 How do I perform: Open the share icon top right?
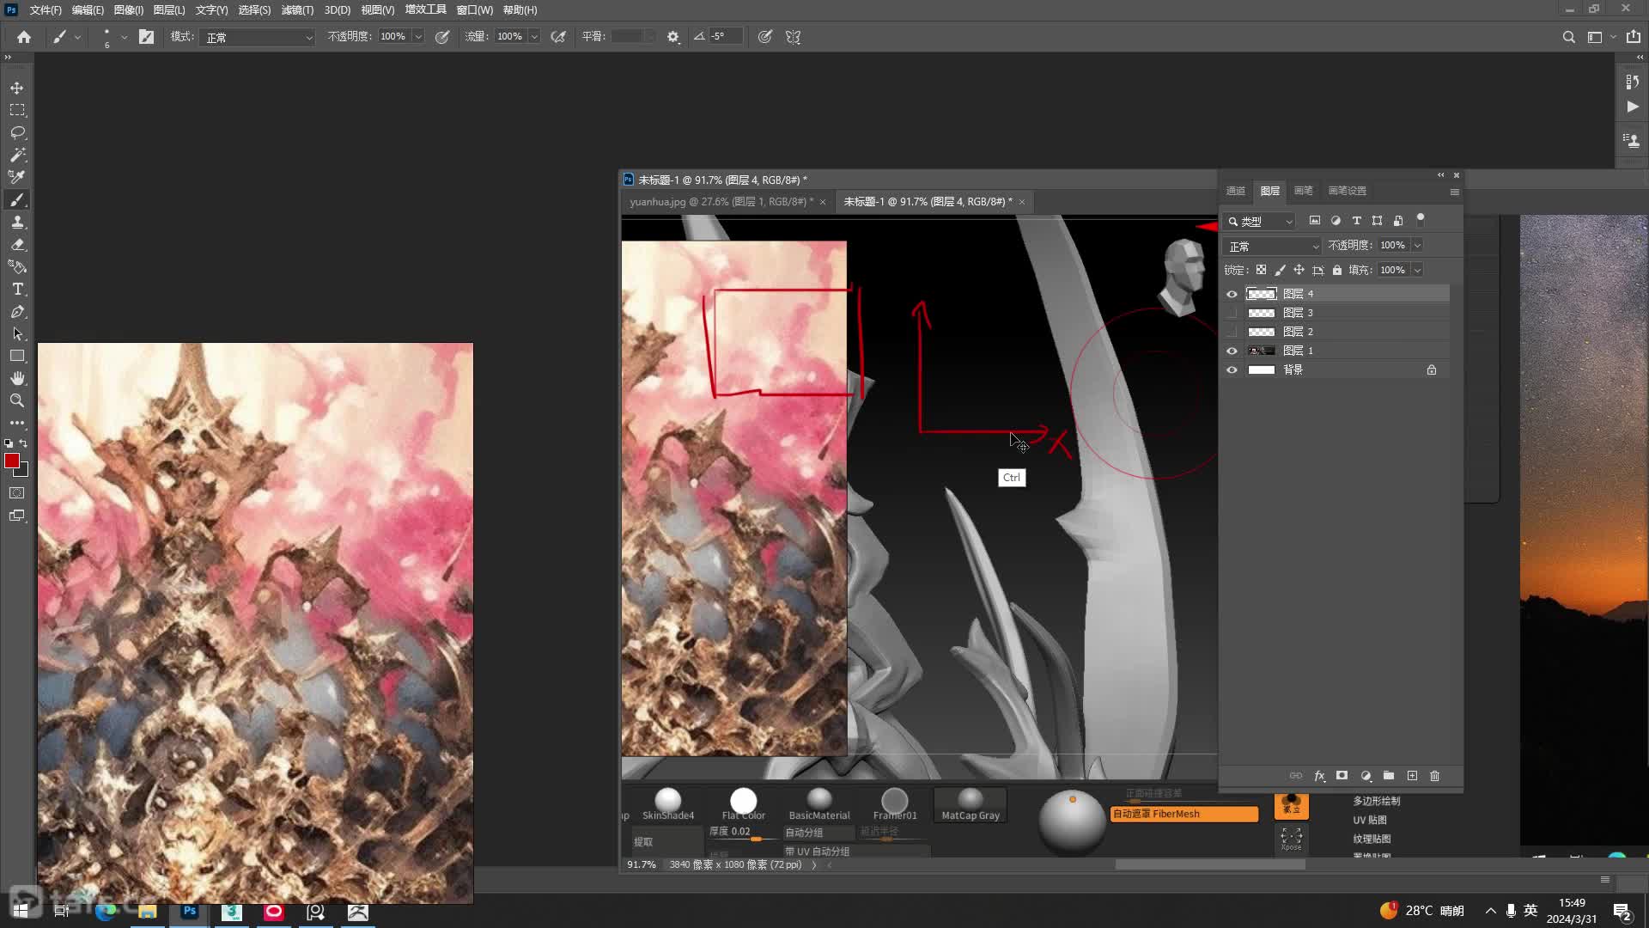coord(1634,37)
